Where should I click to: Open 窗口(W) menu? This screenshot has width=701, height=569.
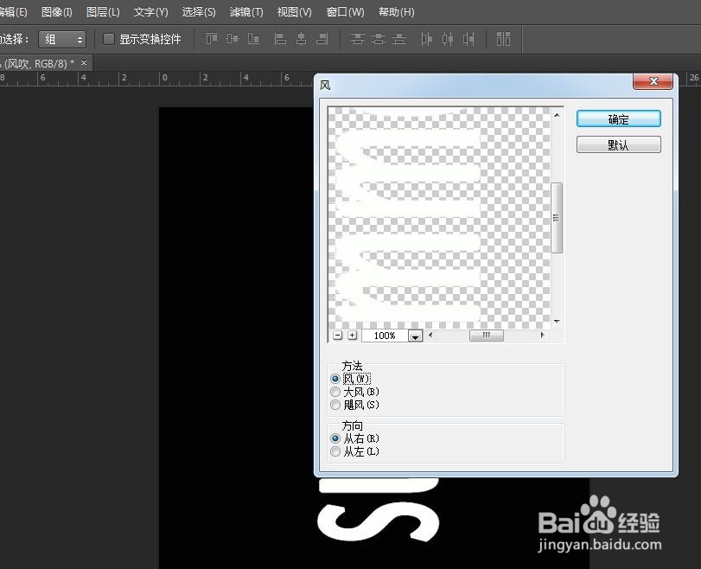(x=345, y=12)
